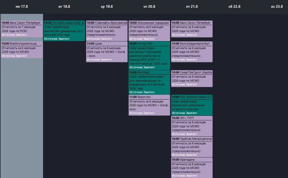
Task: Click 'Источник Эмитент' in the ЭН+ ГРУП card
Action: 185,134
